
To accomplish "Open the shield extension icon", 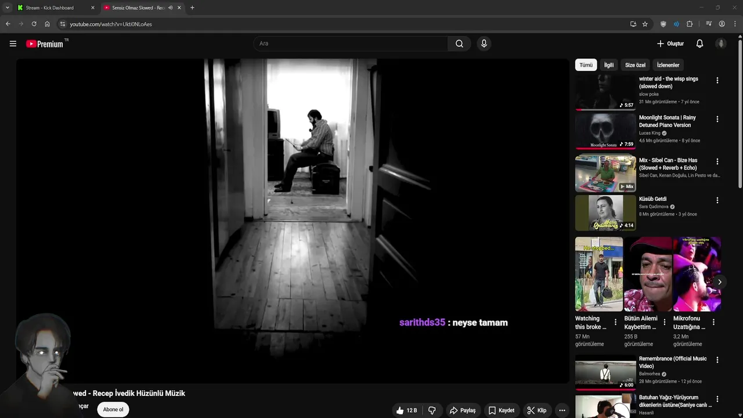I will pos(663,24).
